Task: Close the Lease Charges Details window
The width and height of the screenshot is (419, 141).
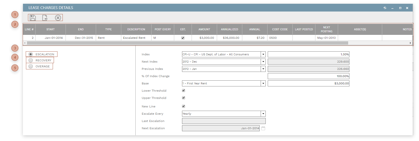Action: (x=407, y=8)
